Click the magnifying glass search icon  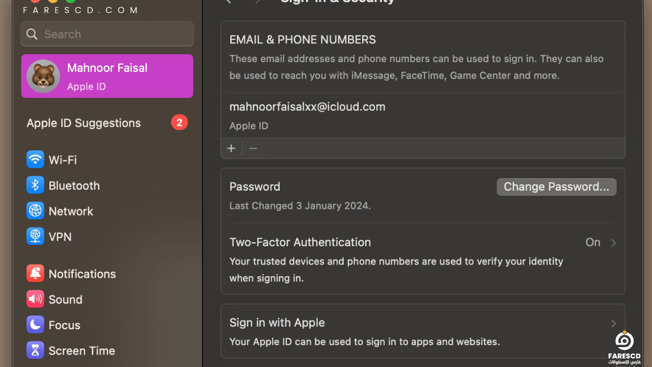click(x=32, y=34)
